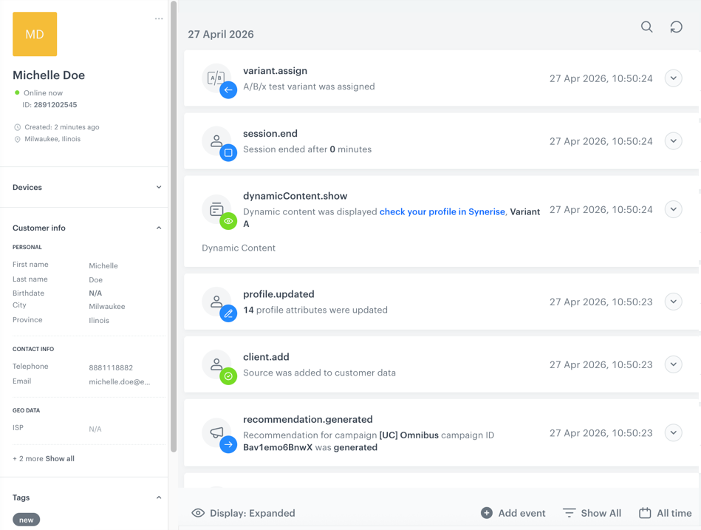Click the refresh activity icon

[676, 27]
